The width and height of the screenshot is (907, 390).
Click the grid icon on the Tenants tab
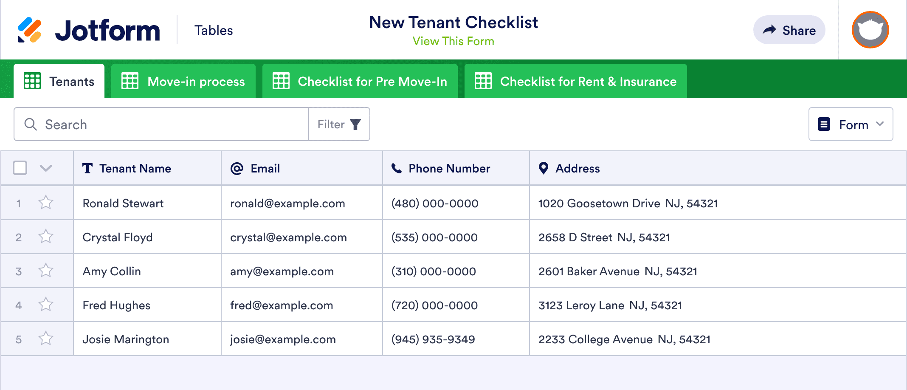click(33, 81)
